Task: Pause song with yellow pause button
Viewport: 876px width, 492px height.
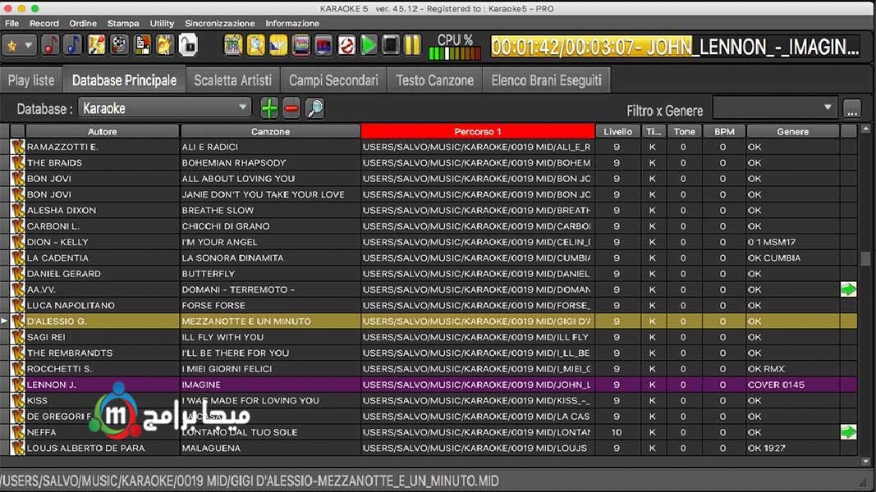Action: tap(413, 45)
